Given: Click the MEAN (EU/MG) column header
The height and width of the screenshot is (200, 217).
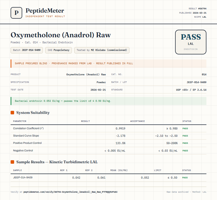Looking at the screenshot, I should (119, 170).
